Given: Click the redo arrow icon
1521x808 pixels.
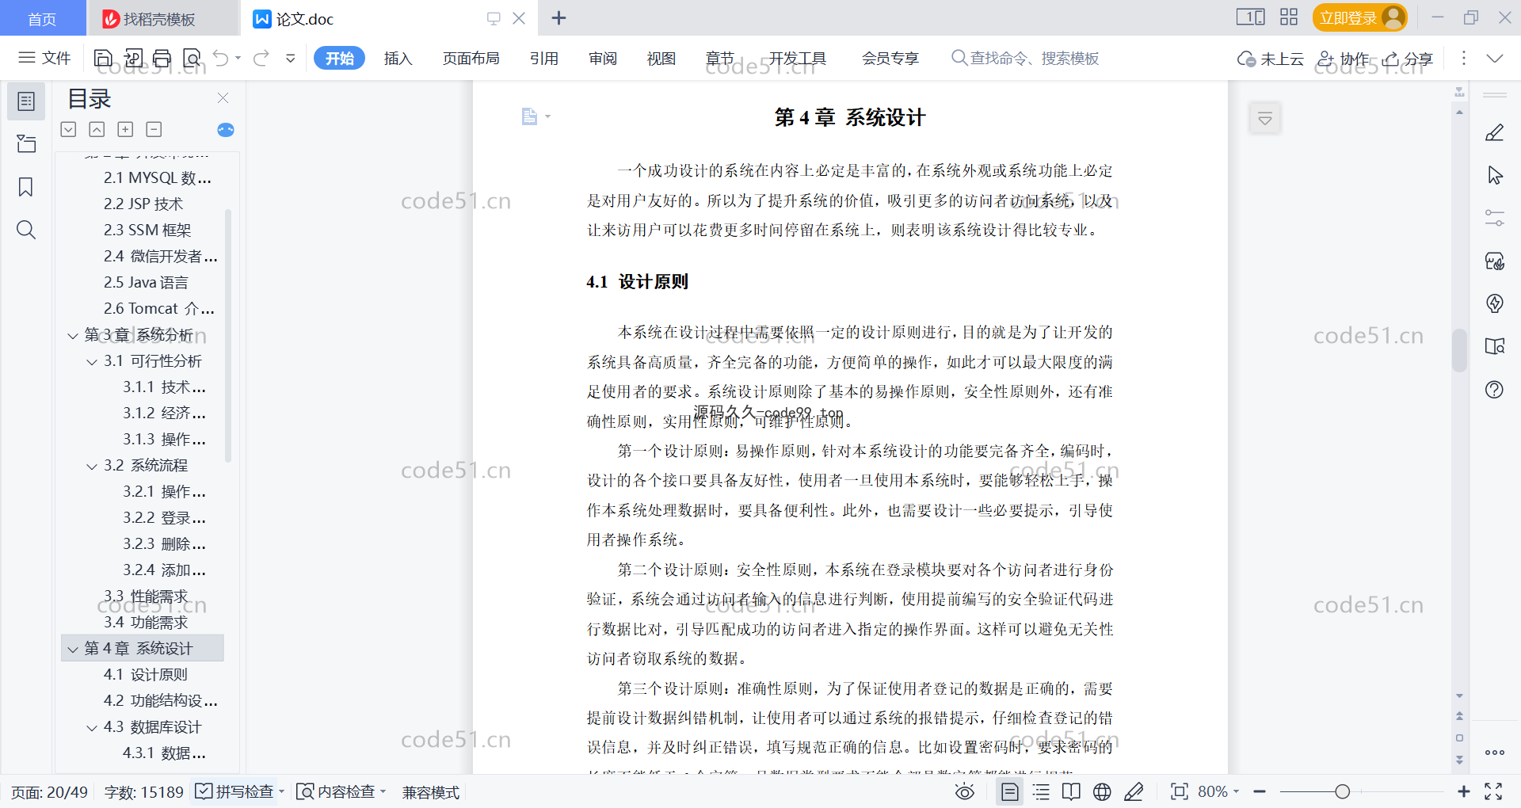Looking at the screenshot, I should (x=261, y=58).
